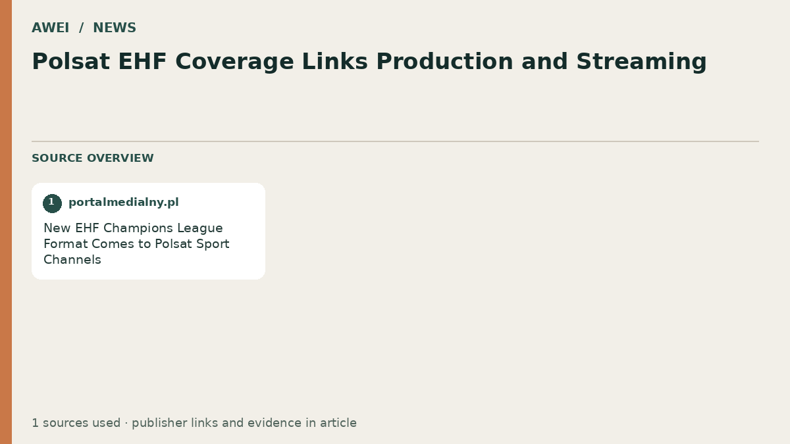
Task: Click the word Streaming in the headline
Action: pyautogui.click(x=641, y=62)
